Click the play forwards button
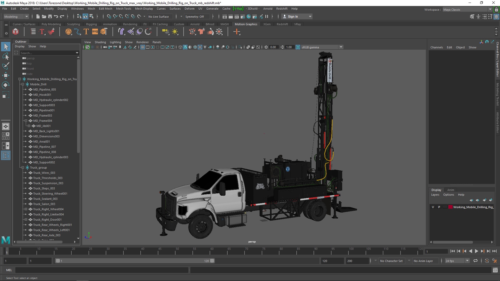The height and width of the screenshot is (281, 500). (x=476, y=251)
